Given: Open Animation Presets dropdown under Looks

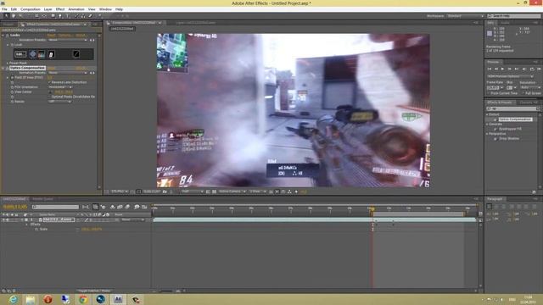Looking at the screenshot, I should tap(68, 40).
